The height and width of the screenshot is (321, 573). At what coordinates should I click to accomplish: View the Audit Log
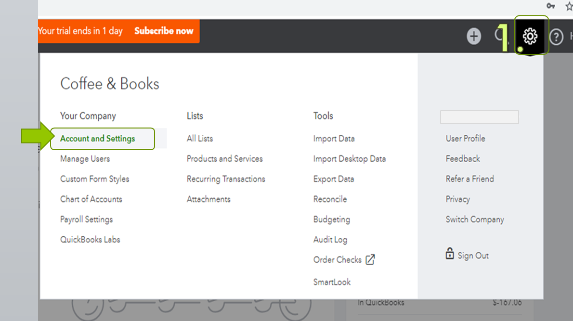click(x=330, y=240)
